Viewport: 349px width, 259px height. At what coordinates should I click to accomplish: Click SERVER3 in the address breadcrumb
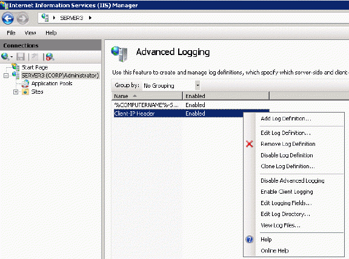(x=71, y=18)
